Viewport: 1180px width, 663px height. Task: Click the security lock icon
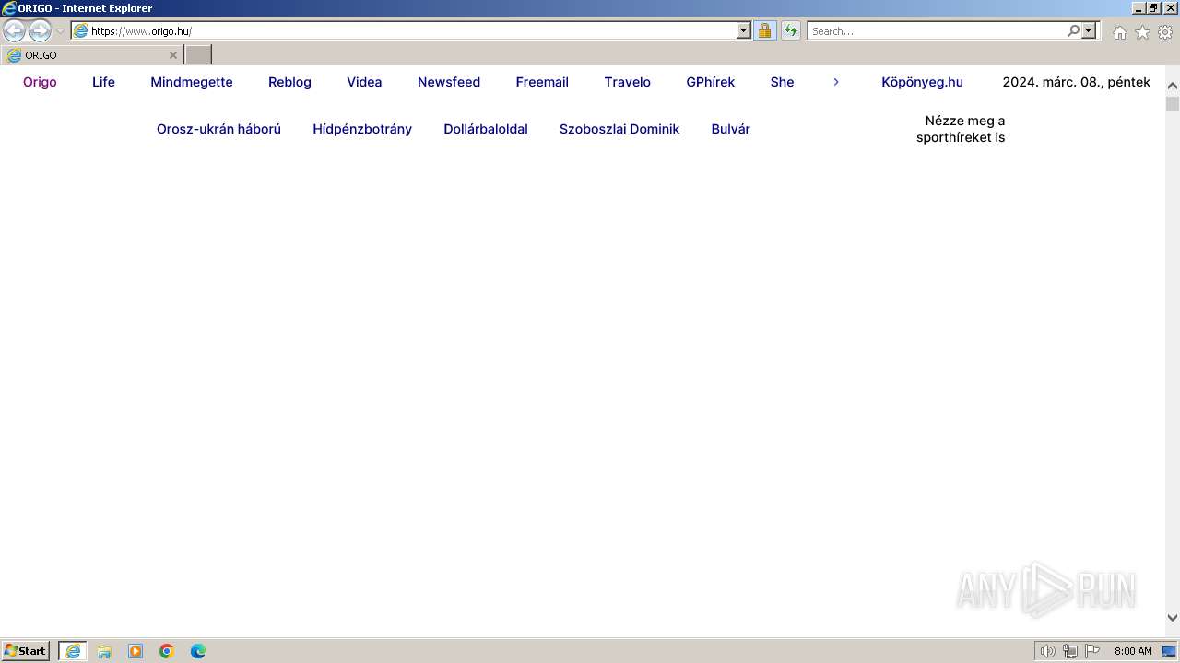click(x=764, y=30)
